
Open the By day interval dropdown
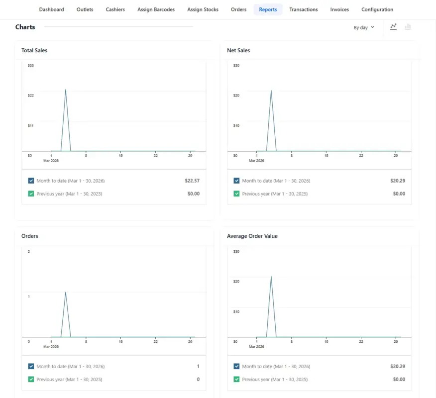(364, 27)
